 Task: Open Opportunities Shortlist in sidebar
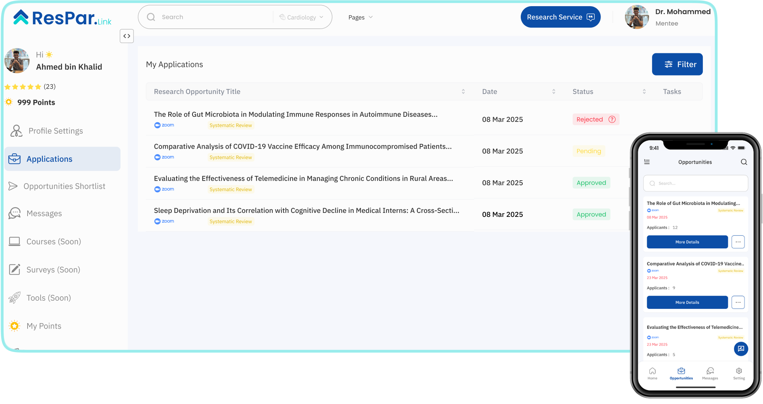tap(64, 186)
